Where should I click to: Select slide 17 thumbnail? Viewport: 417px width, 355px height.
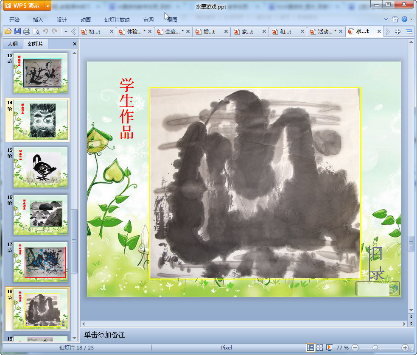(x=40, y=262)
